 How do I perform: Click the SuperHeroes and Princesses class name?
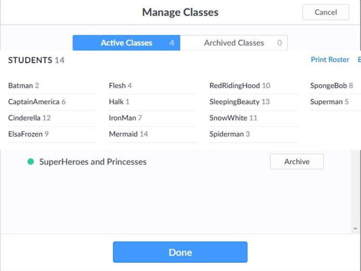93,162
